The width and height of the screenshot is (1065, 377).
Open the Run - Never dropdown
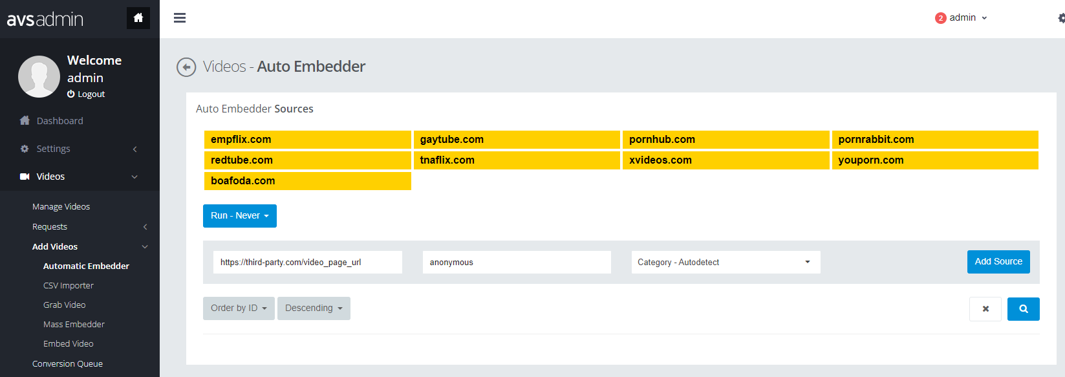pyautogui.click(x=240, y=216)
